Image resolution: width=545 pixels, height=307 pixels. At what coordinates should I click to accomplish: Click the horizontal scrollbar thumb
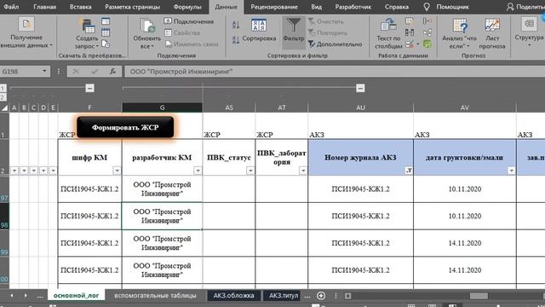click(x=479, y=296)
